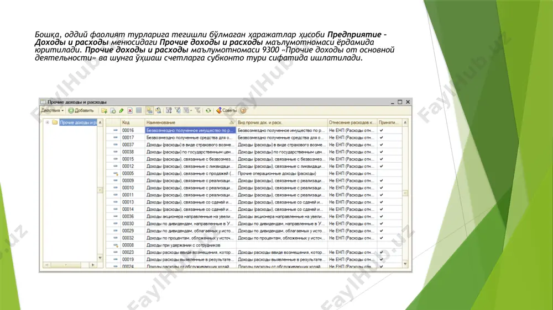Viewport: 553px width, 310px height.
Task: Click the row icon for code 00008
Action: coord(116,245)
